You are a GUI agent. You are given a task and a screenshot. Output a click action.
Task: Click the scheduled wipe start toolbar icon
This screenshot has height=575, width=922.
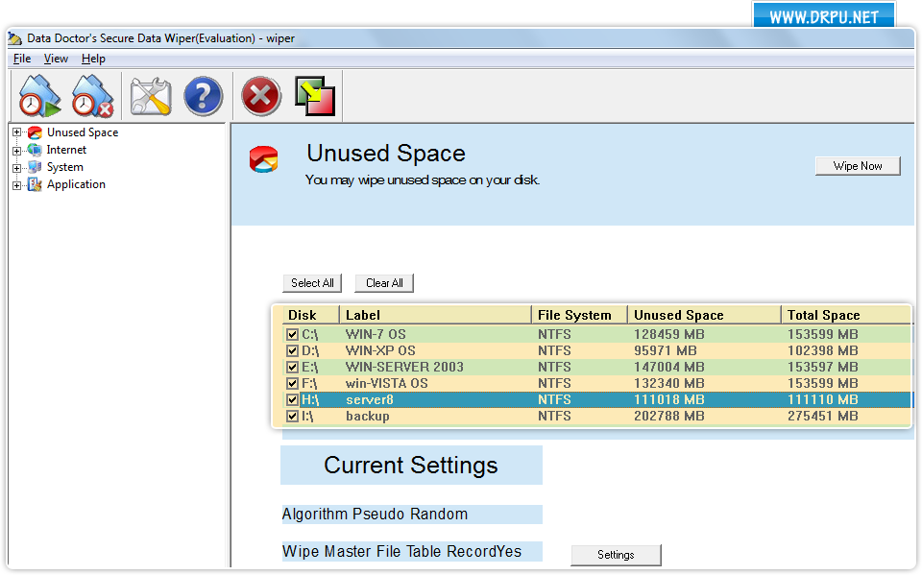coord(39,96)
